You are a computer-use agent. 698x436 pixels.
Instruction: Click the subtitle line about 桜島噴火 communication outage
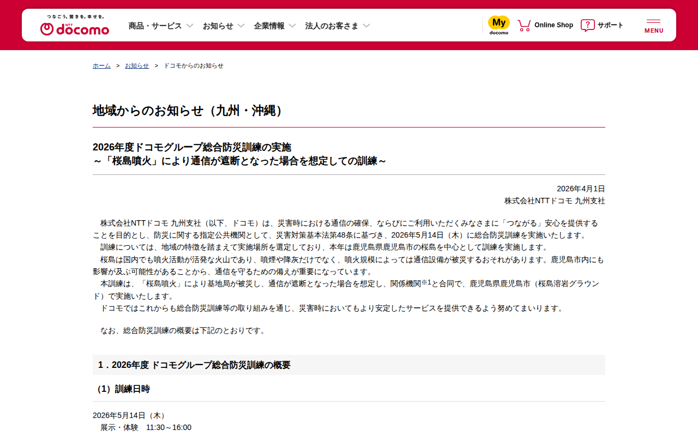coord(240,161)
